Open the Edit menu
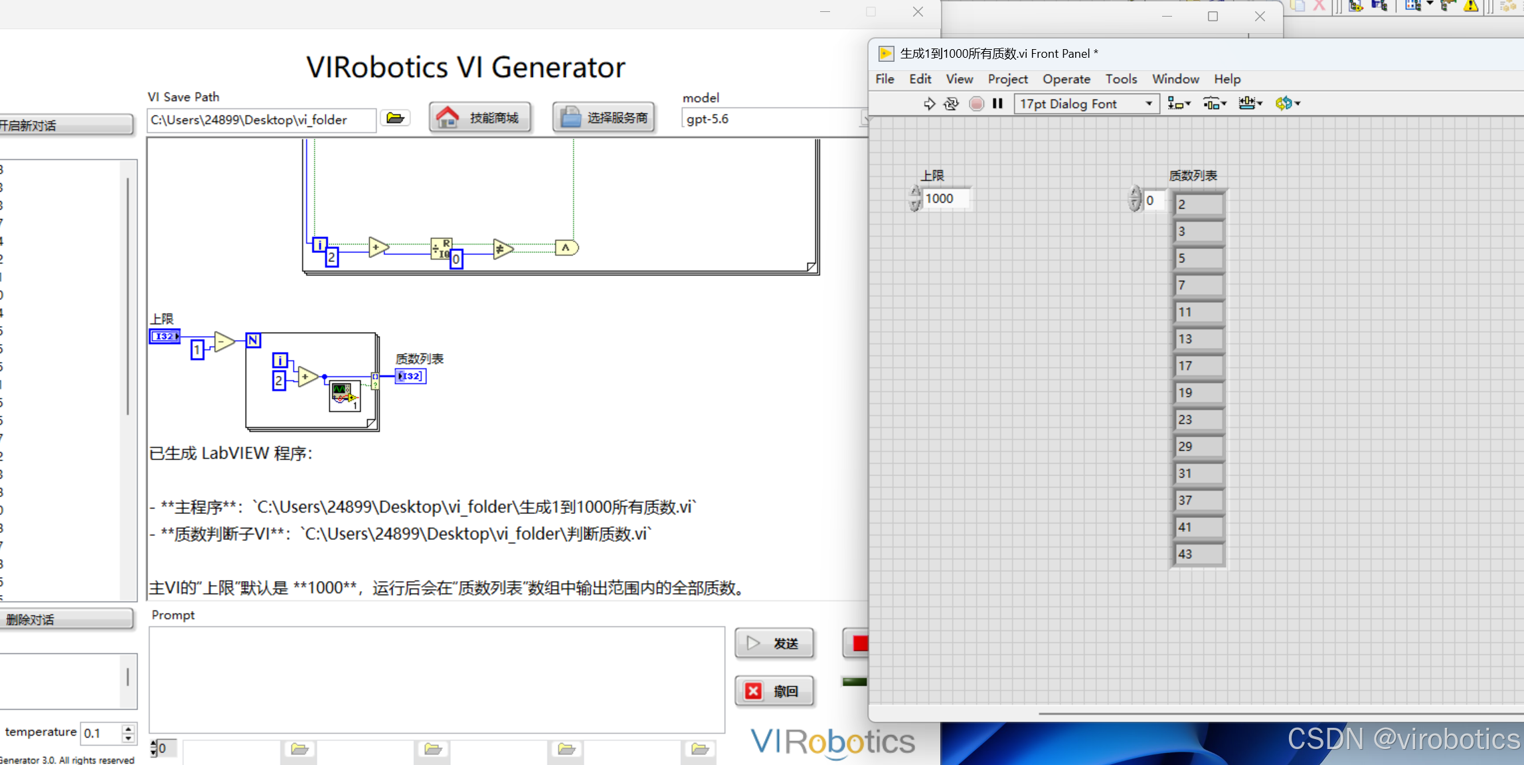This screenshot has width=1524, height=765. point(920,79)
